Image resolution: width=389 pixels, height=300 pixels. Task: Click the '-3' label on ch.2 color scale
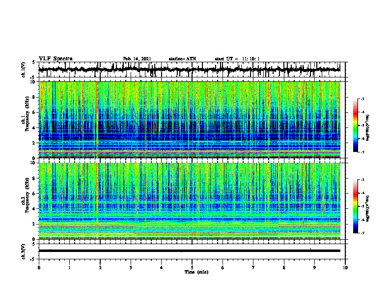click(x=362, y=180)
